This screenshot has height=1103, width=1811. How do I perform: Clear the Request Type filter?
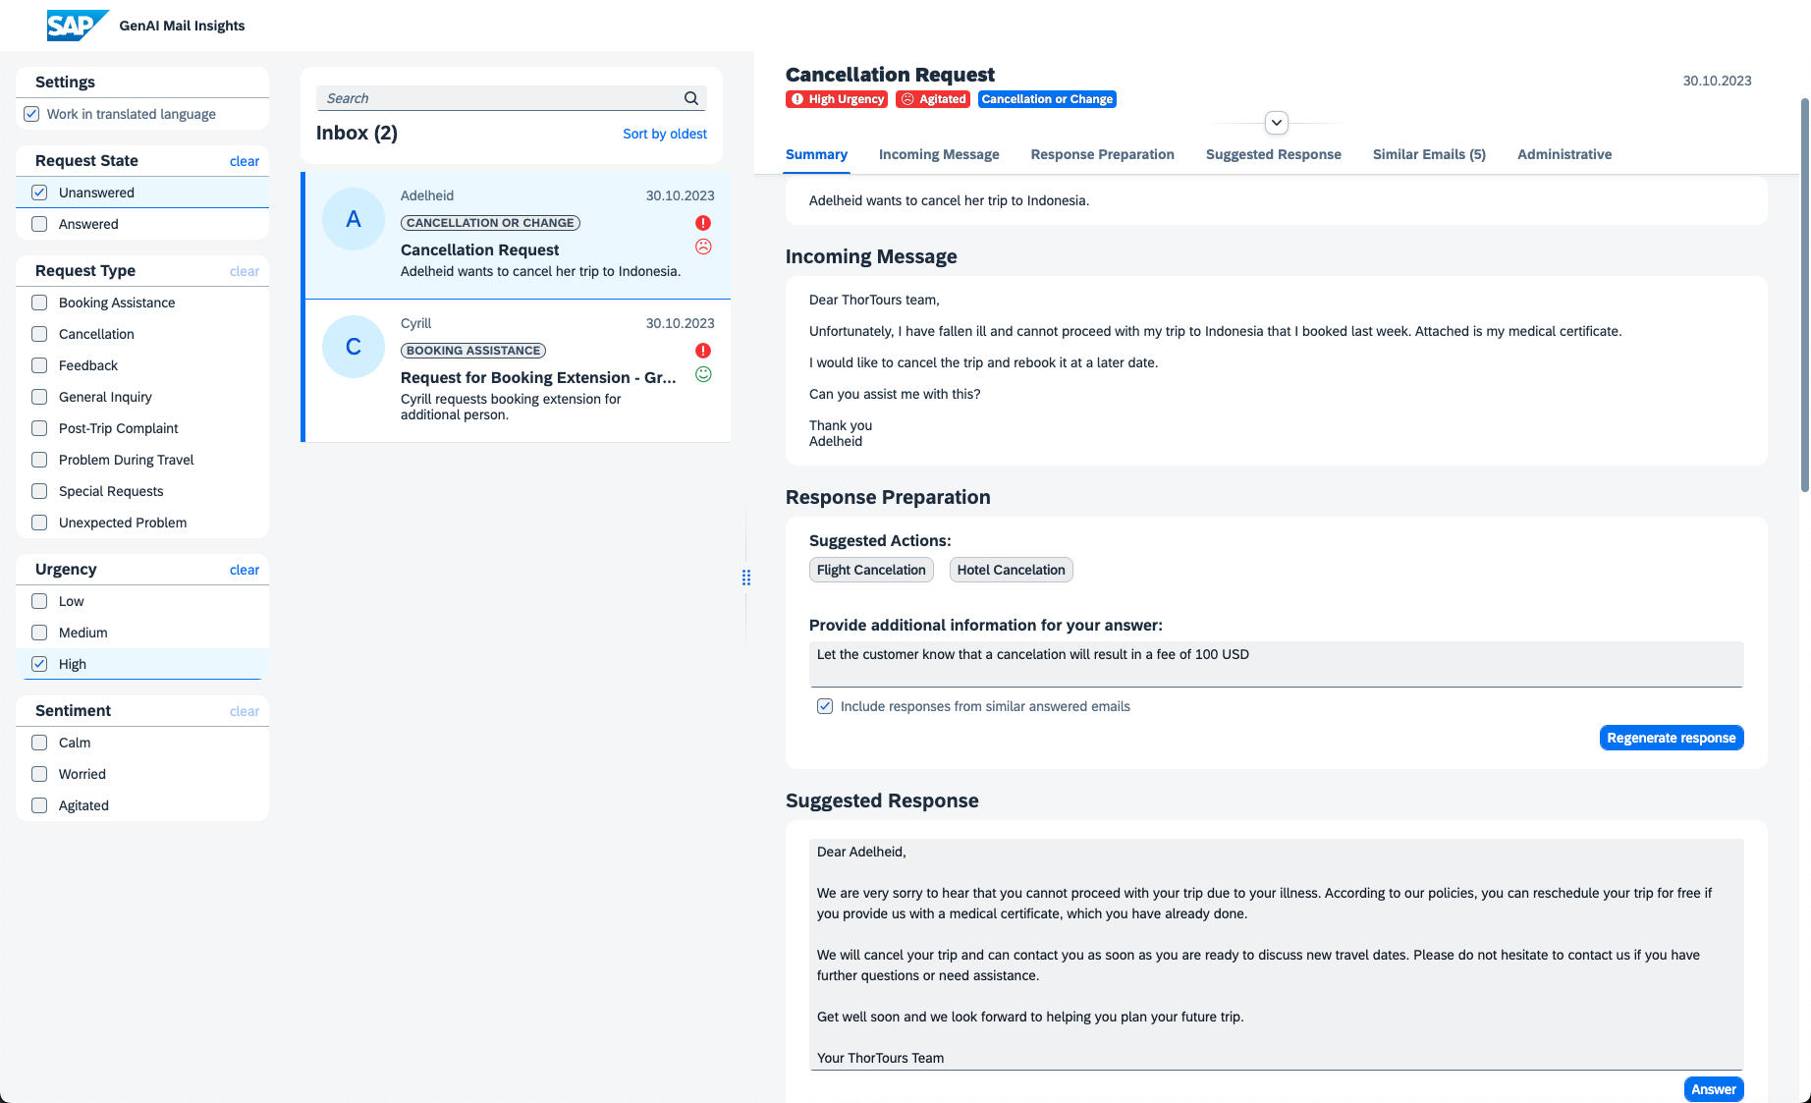pyautogui.click(x=245, y=271)
